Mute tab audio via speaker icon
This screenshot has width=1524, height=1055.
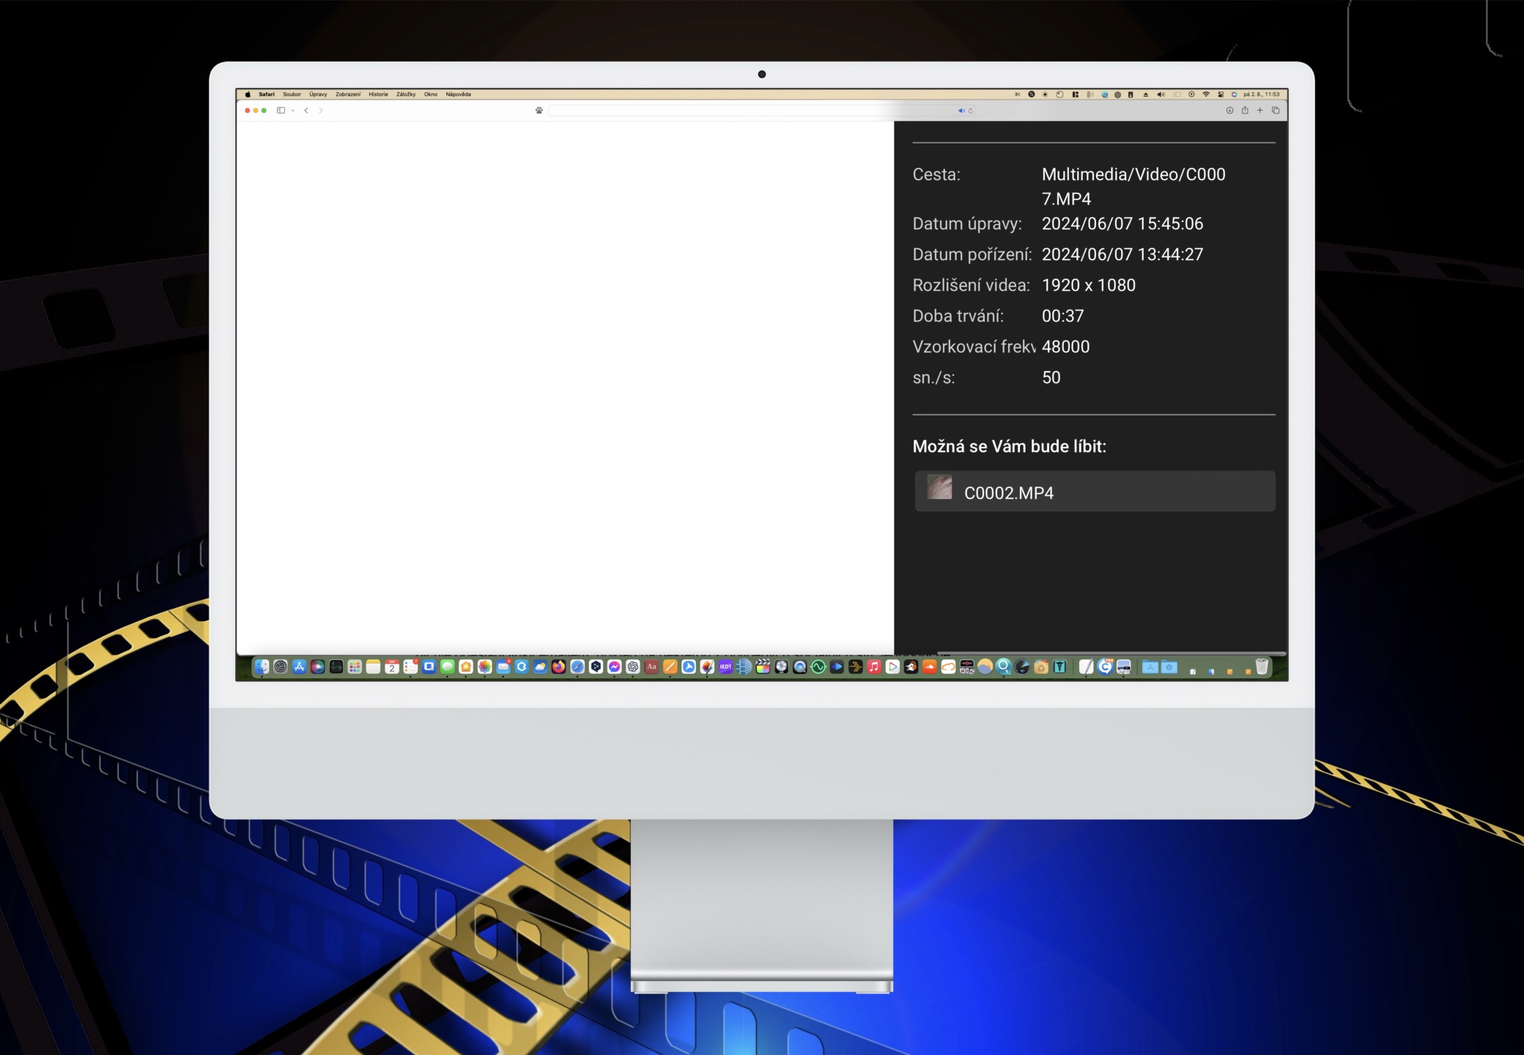tap(961, 111)
